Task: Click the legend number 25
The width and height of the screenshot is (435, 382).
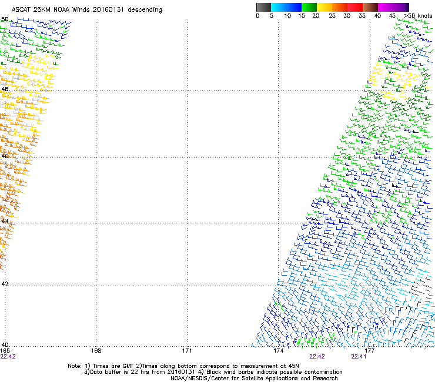Action: tap(332, 16)
